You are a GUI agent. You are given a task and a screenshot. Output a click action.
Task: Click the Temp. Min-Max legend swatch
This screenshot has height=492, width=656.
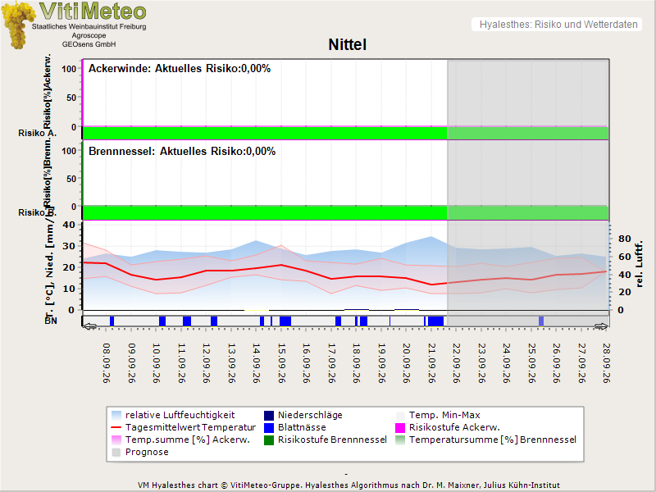pos(400,415)
